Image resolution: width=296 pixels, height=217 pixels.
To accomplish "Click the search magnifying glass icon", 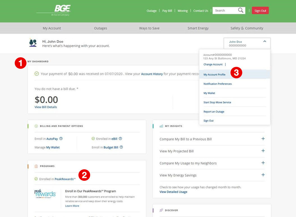I will (x=240, y=10).
